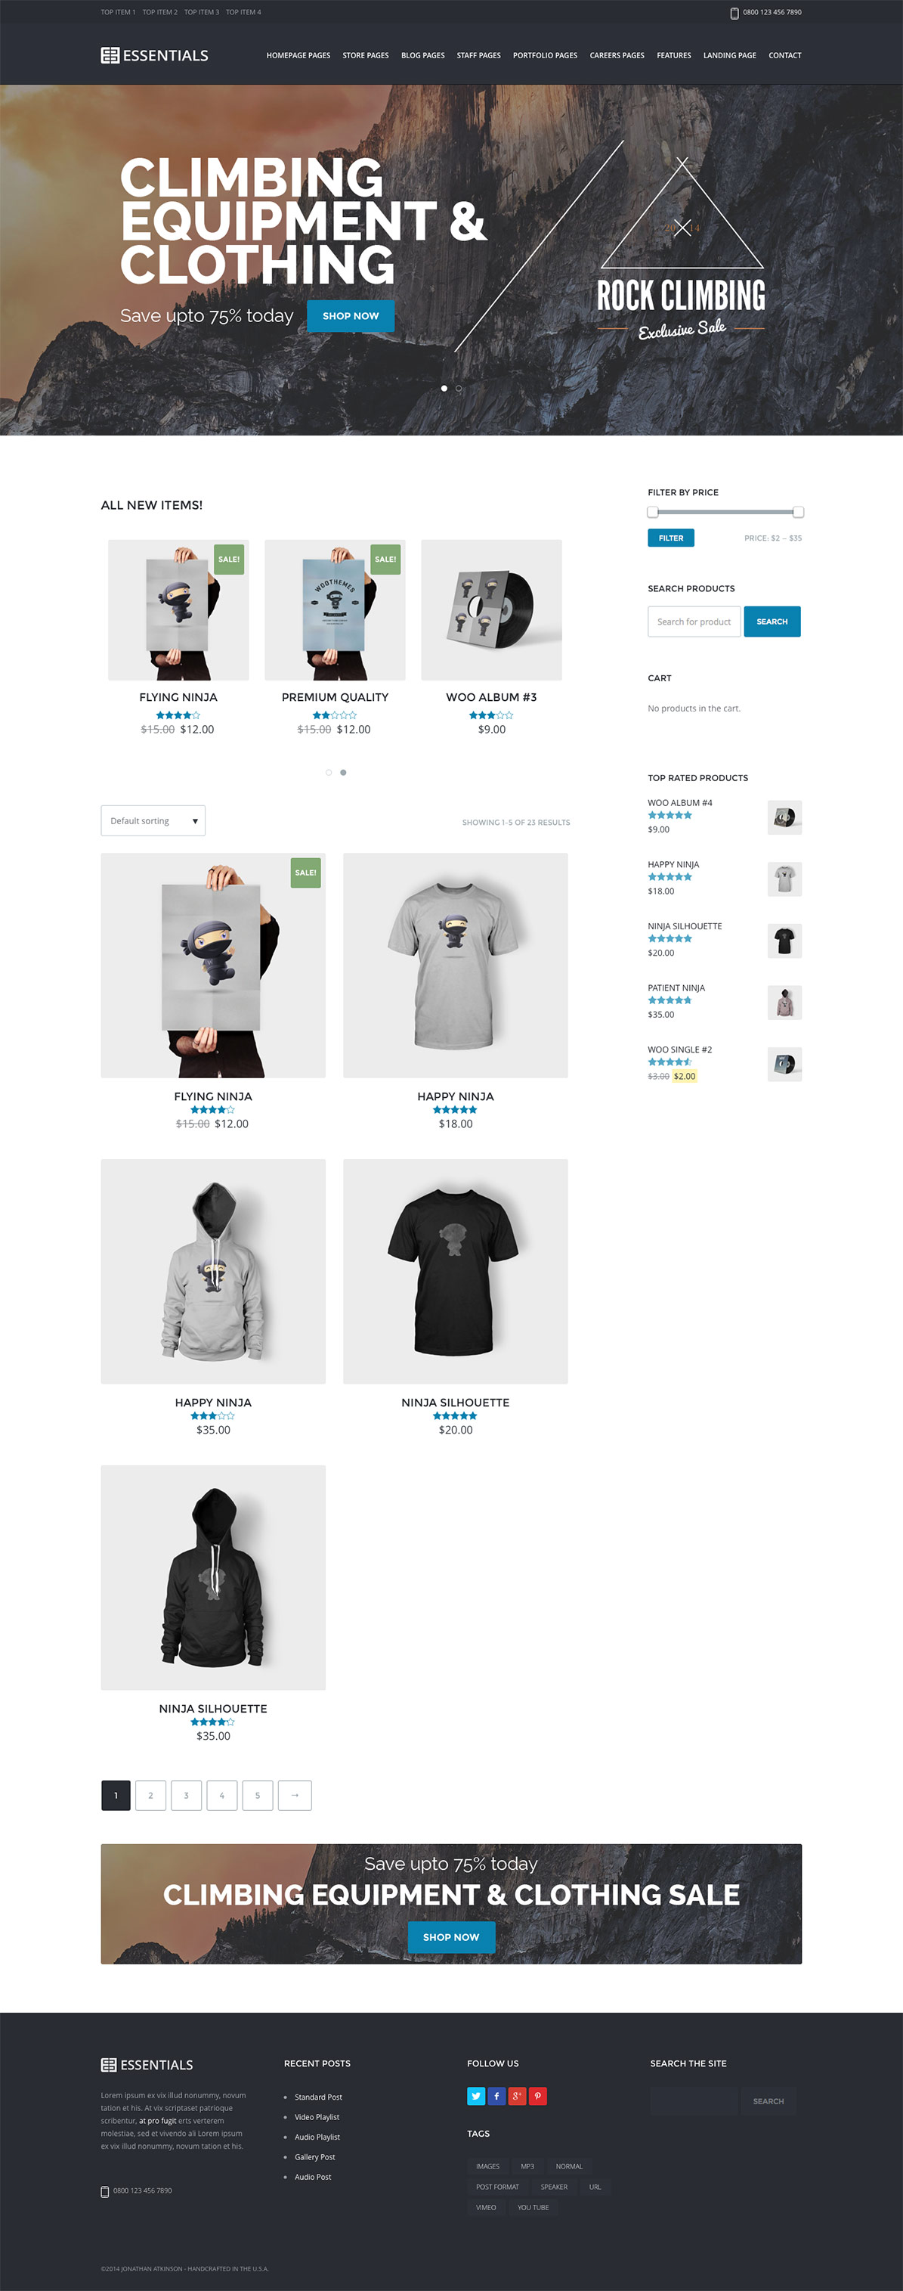Open the Contact menu item
This screenshot has height=2291, width=903.
(785, 55)
